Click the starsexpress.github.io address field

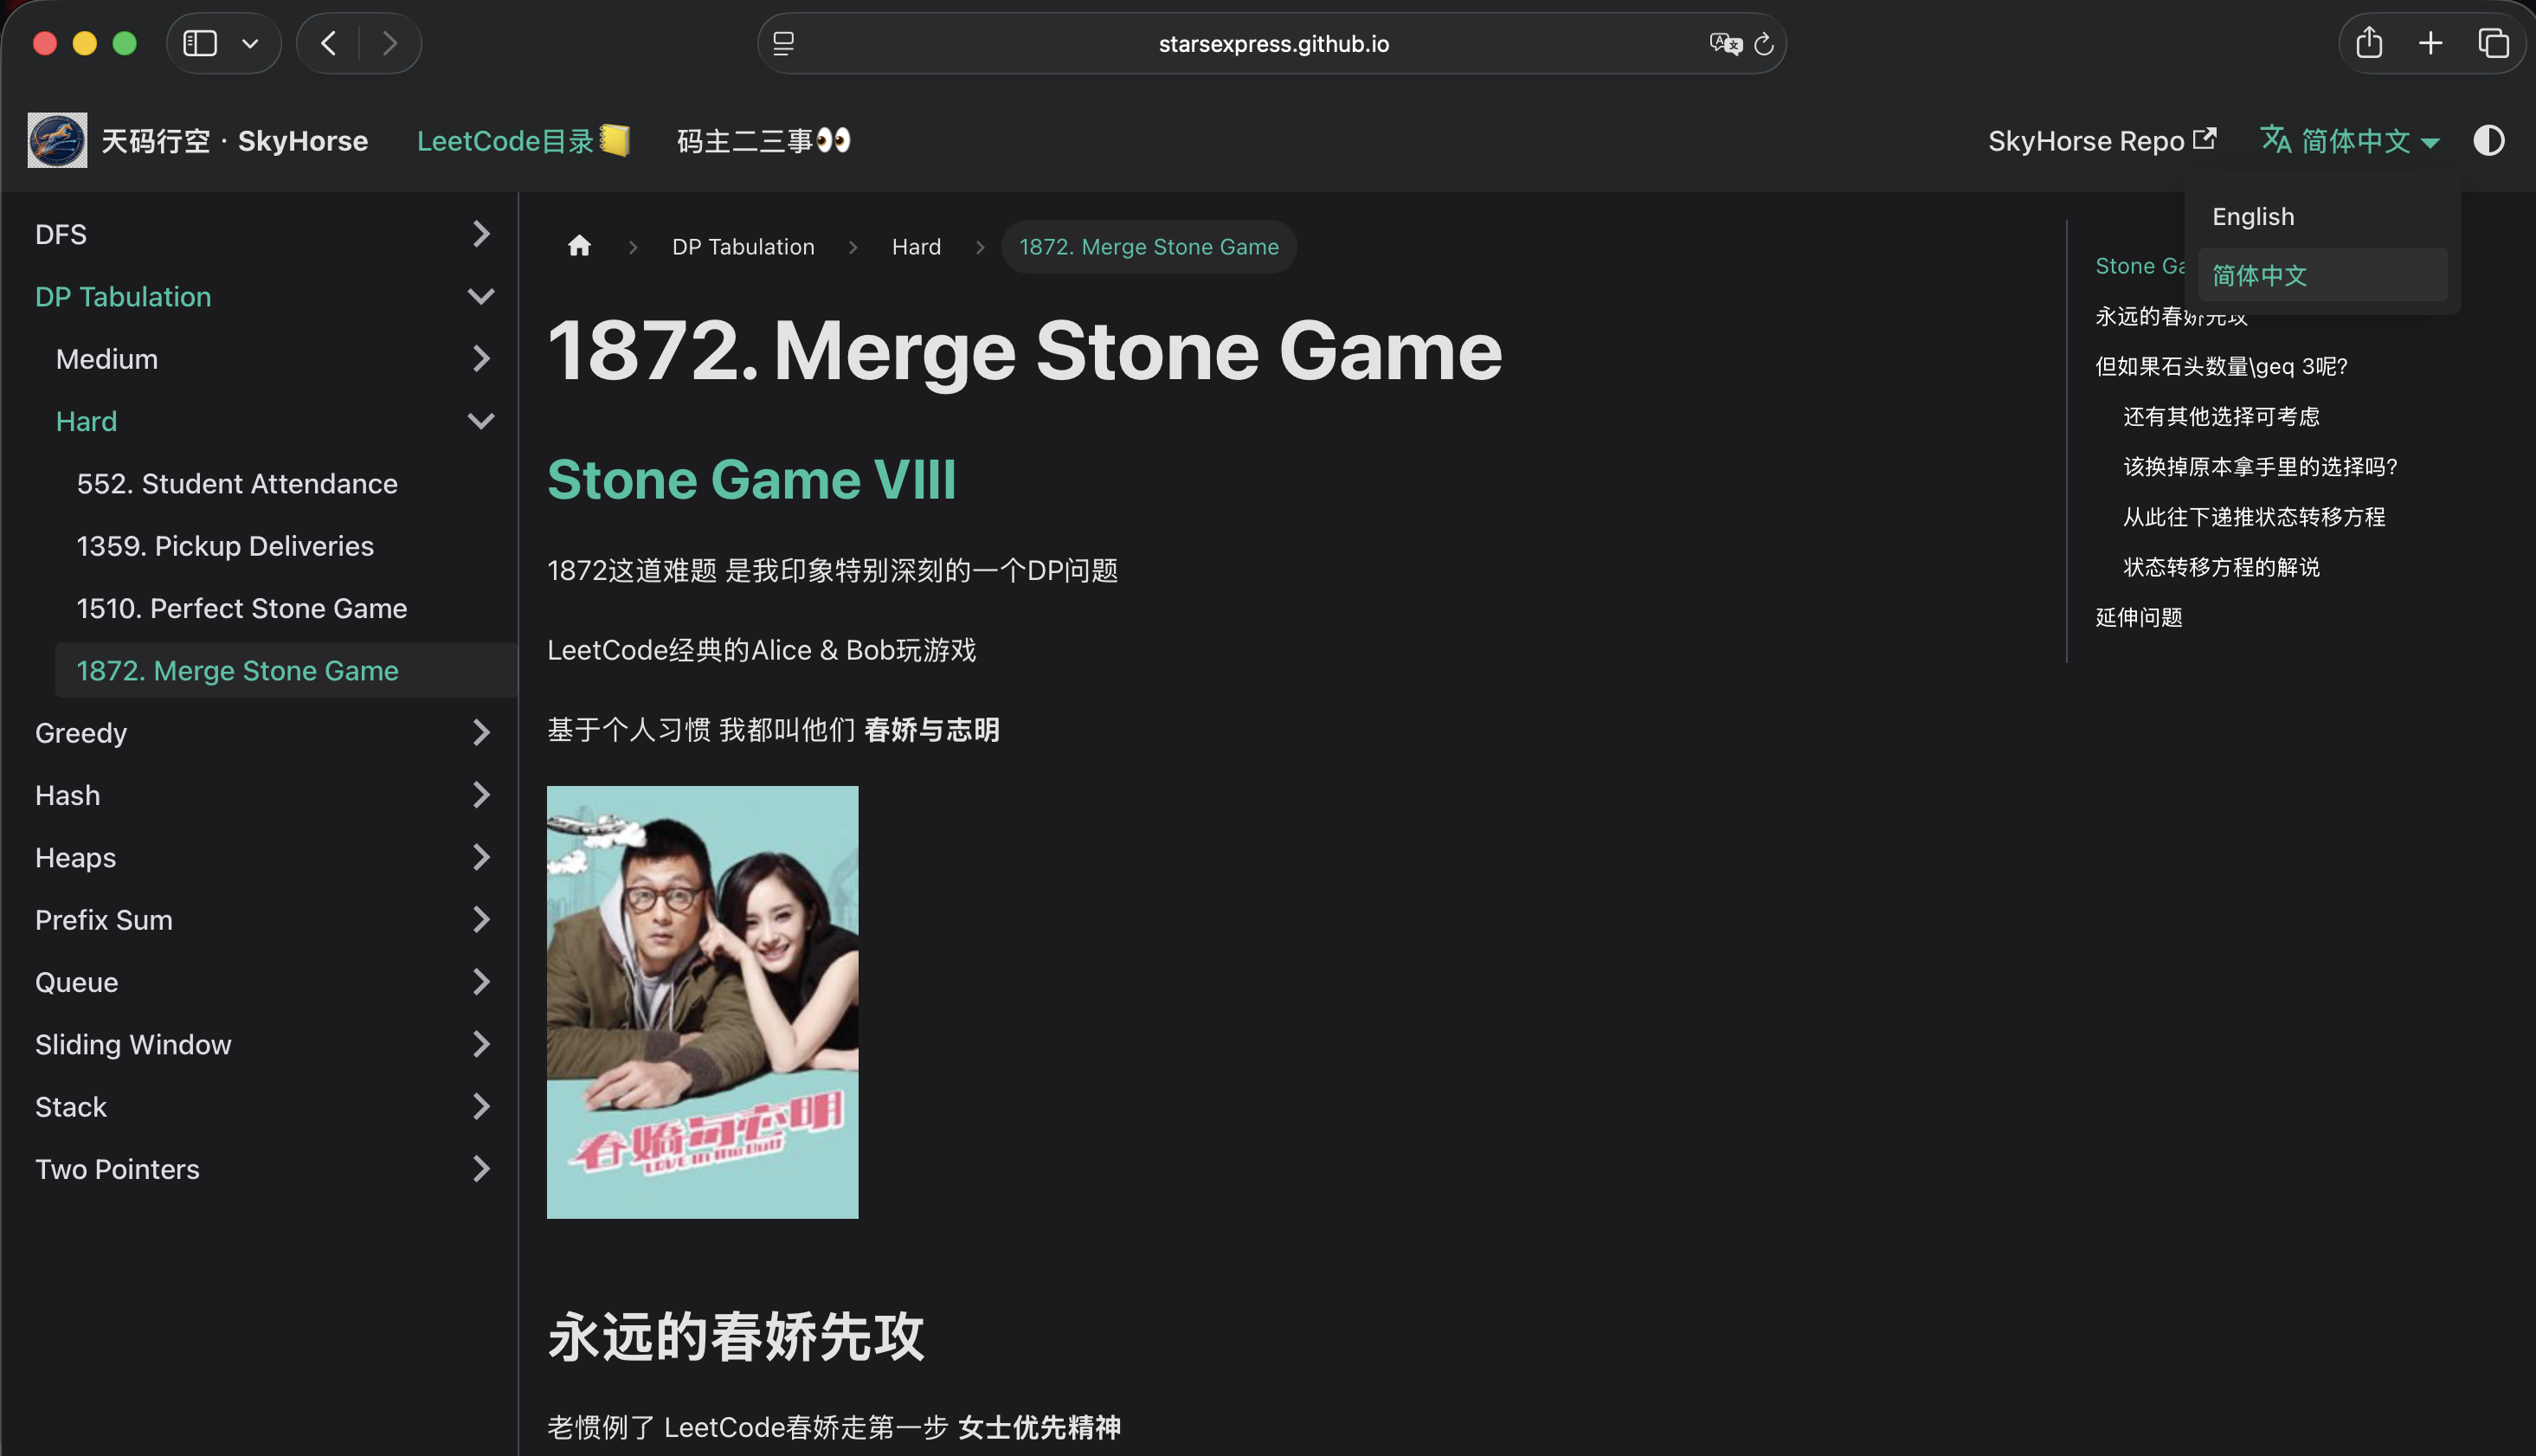pyautogui.click(x=1272, y=43)
